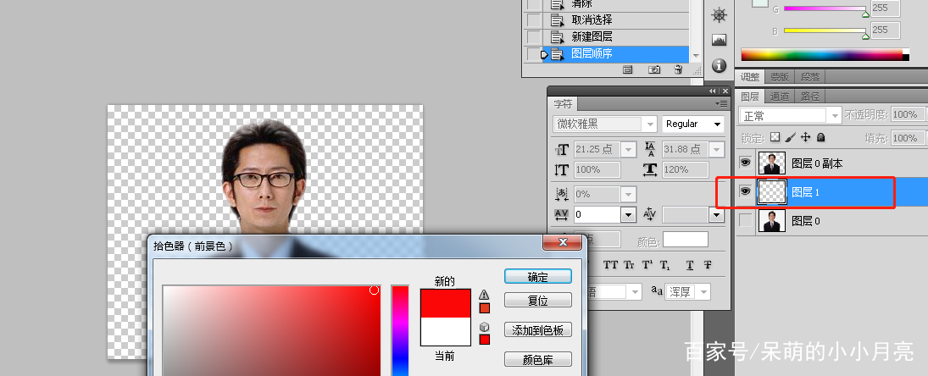Click the navigator ship-wheel panel icon
The height and width of the screenshot is (376, 928).
coord(719,16)
